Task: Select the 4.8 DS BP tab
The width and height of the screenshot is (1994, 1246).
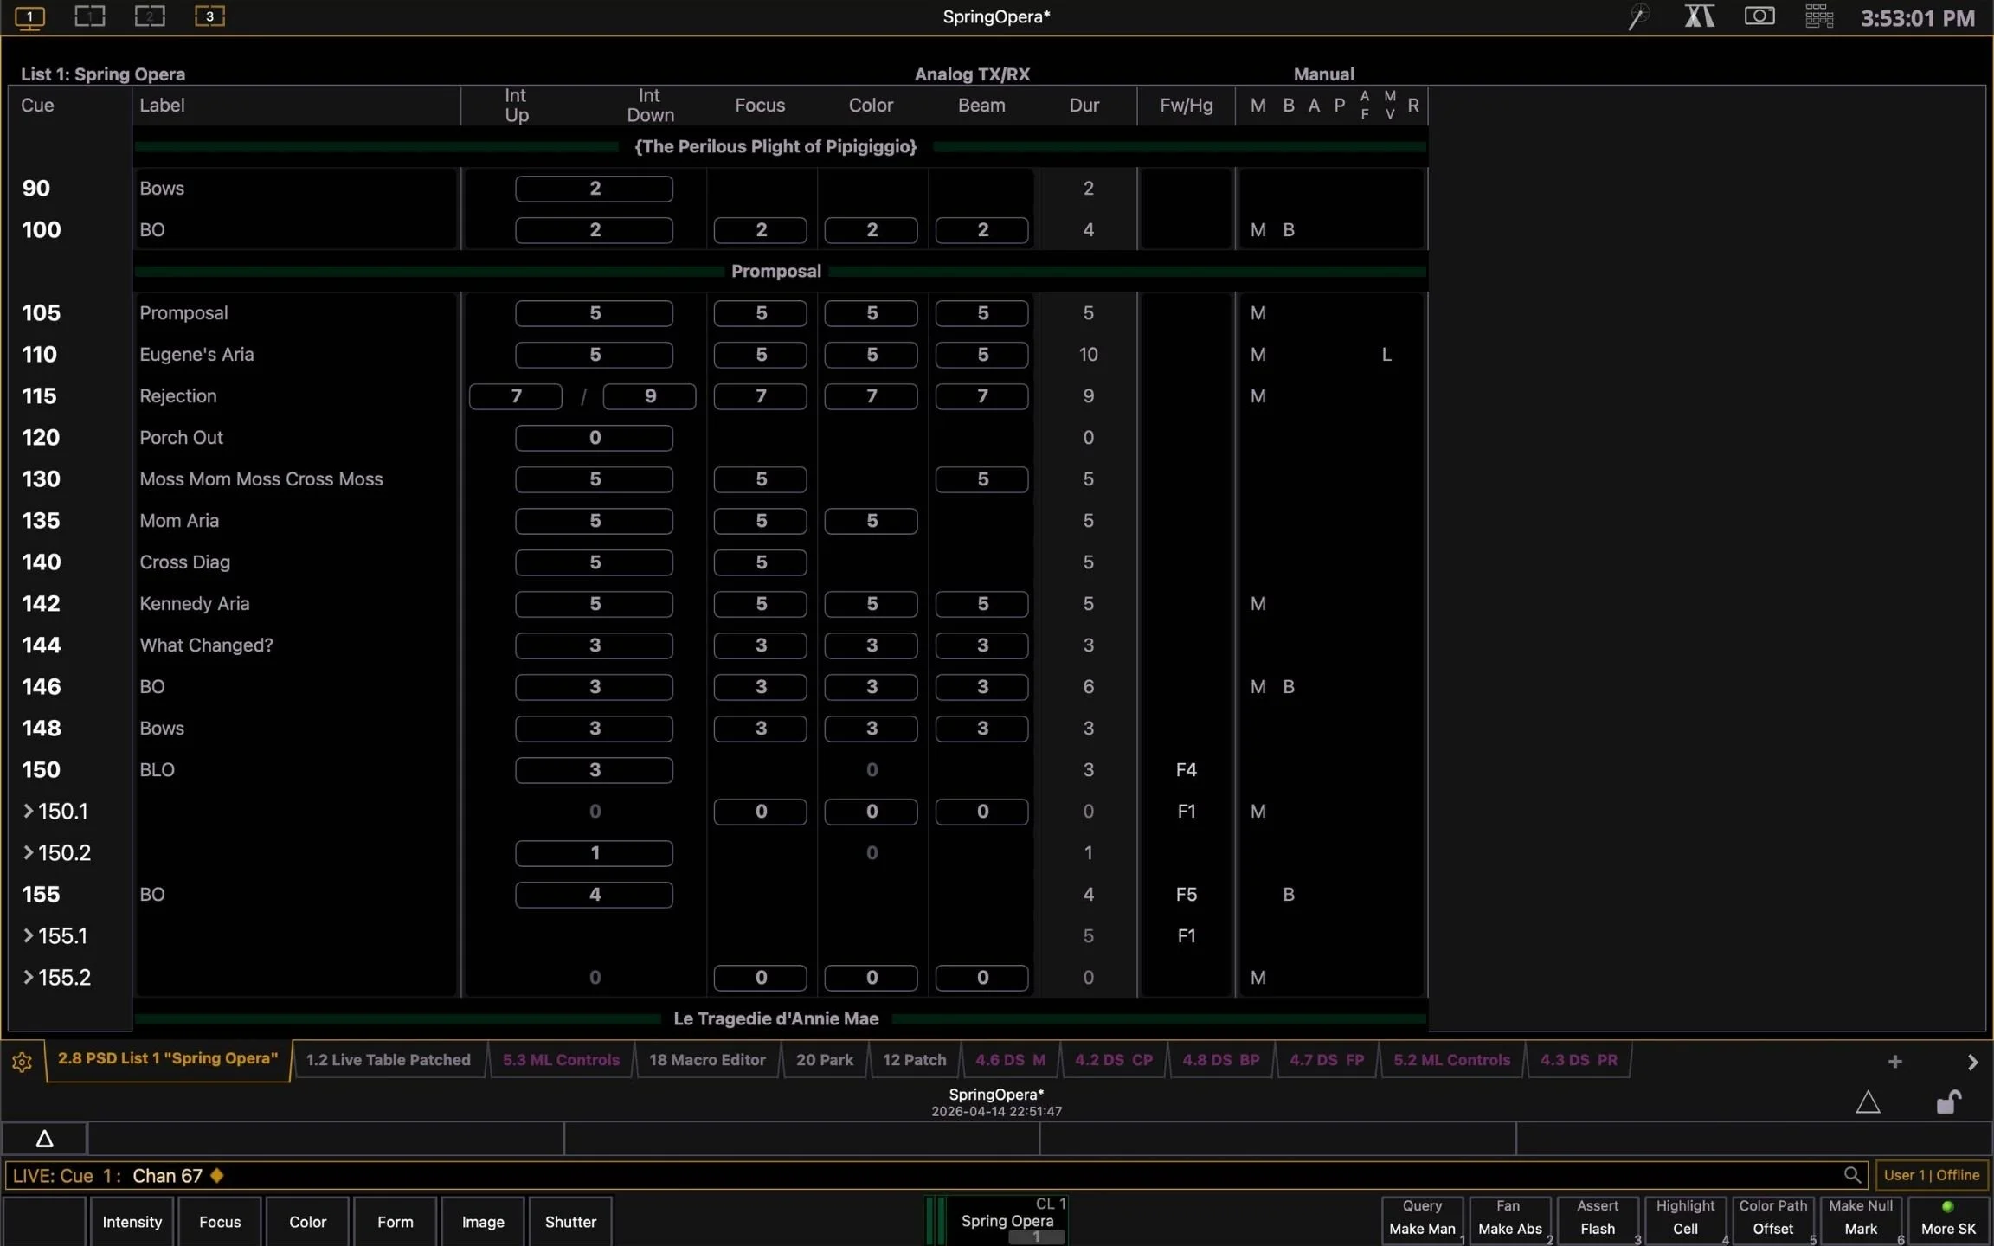Action: [1220, 1060]
